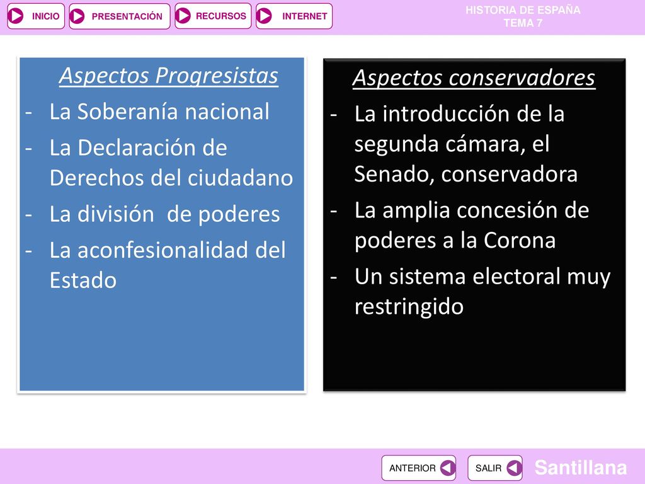Click the HISTORIA DE ESPAÑA TEMA 7 title
Screen dimensions: 645x484
(x=523, y=16)
